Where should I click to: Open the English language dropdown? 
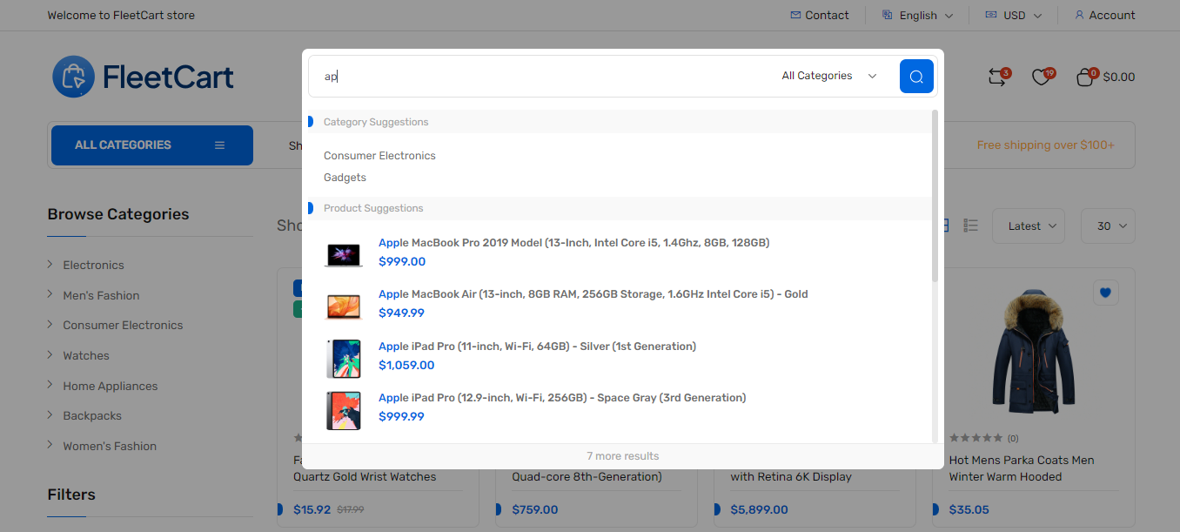point(918,15)
